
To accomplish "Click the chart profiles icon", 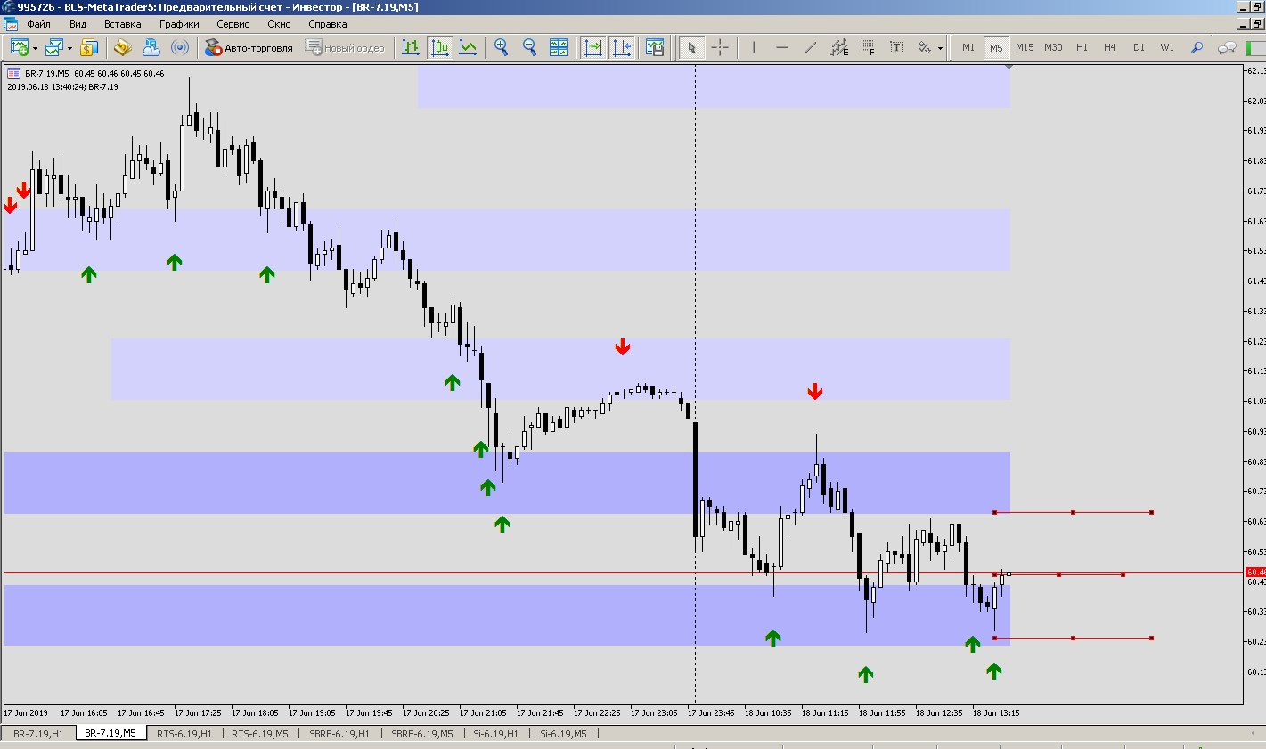I will coord(55,47).
